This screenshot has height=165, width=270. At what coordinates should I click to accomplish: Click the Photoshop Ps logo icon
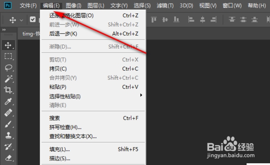8,5
